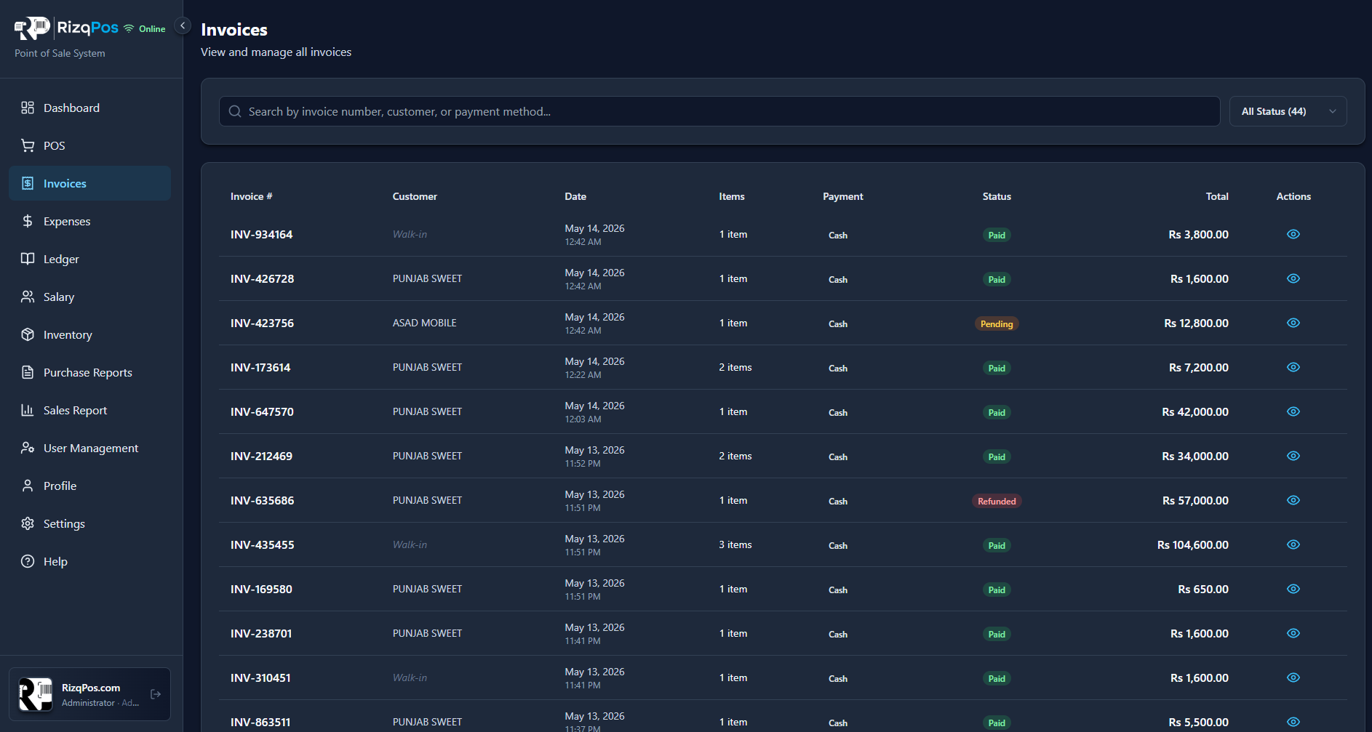Go to the POS page
Image resolution: width=1372 pixels, height=732 pixels.
click(x=89, y=145)
